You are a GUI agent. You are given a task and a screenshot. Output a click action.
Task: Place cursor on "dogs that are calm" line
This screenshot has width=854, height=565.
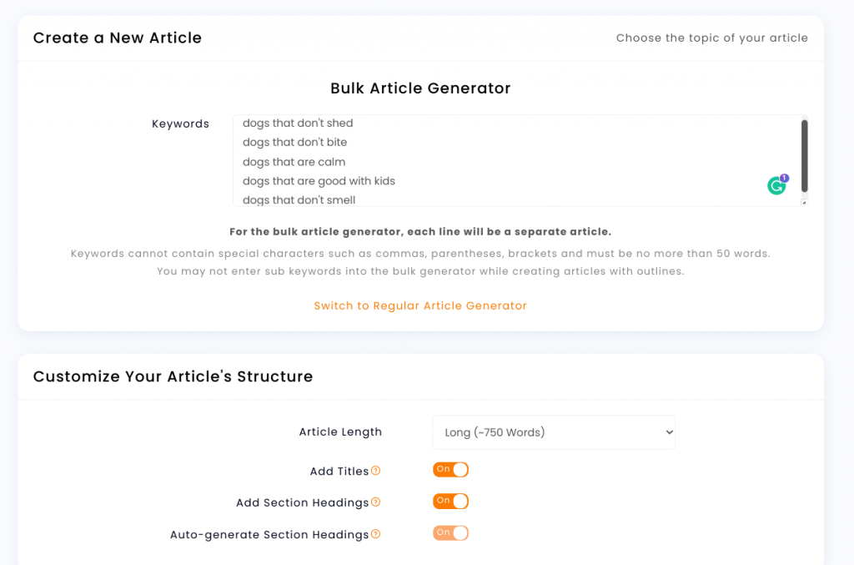point(294,162)
